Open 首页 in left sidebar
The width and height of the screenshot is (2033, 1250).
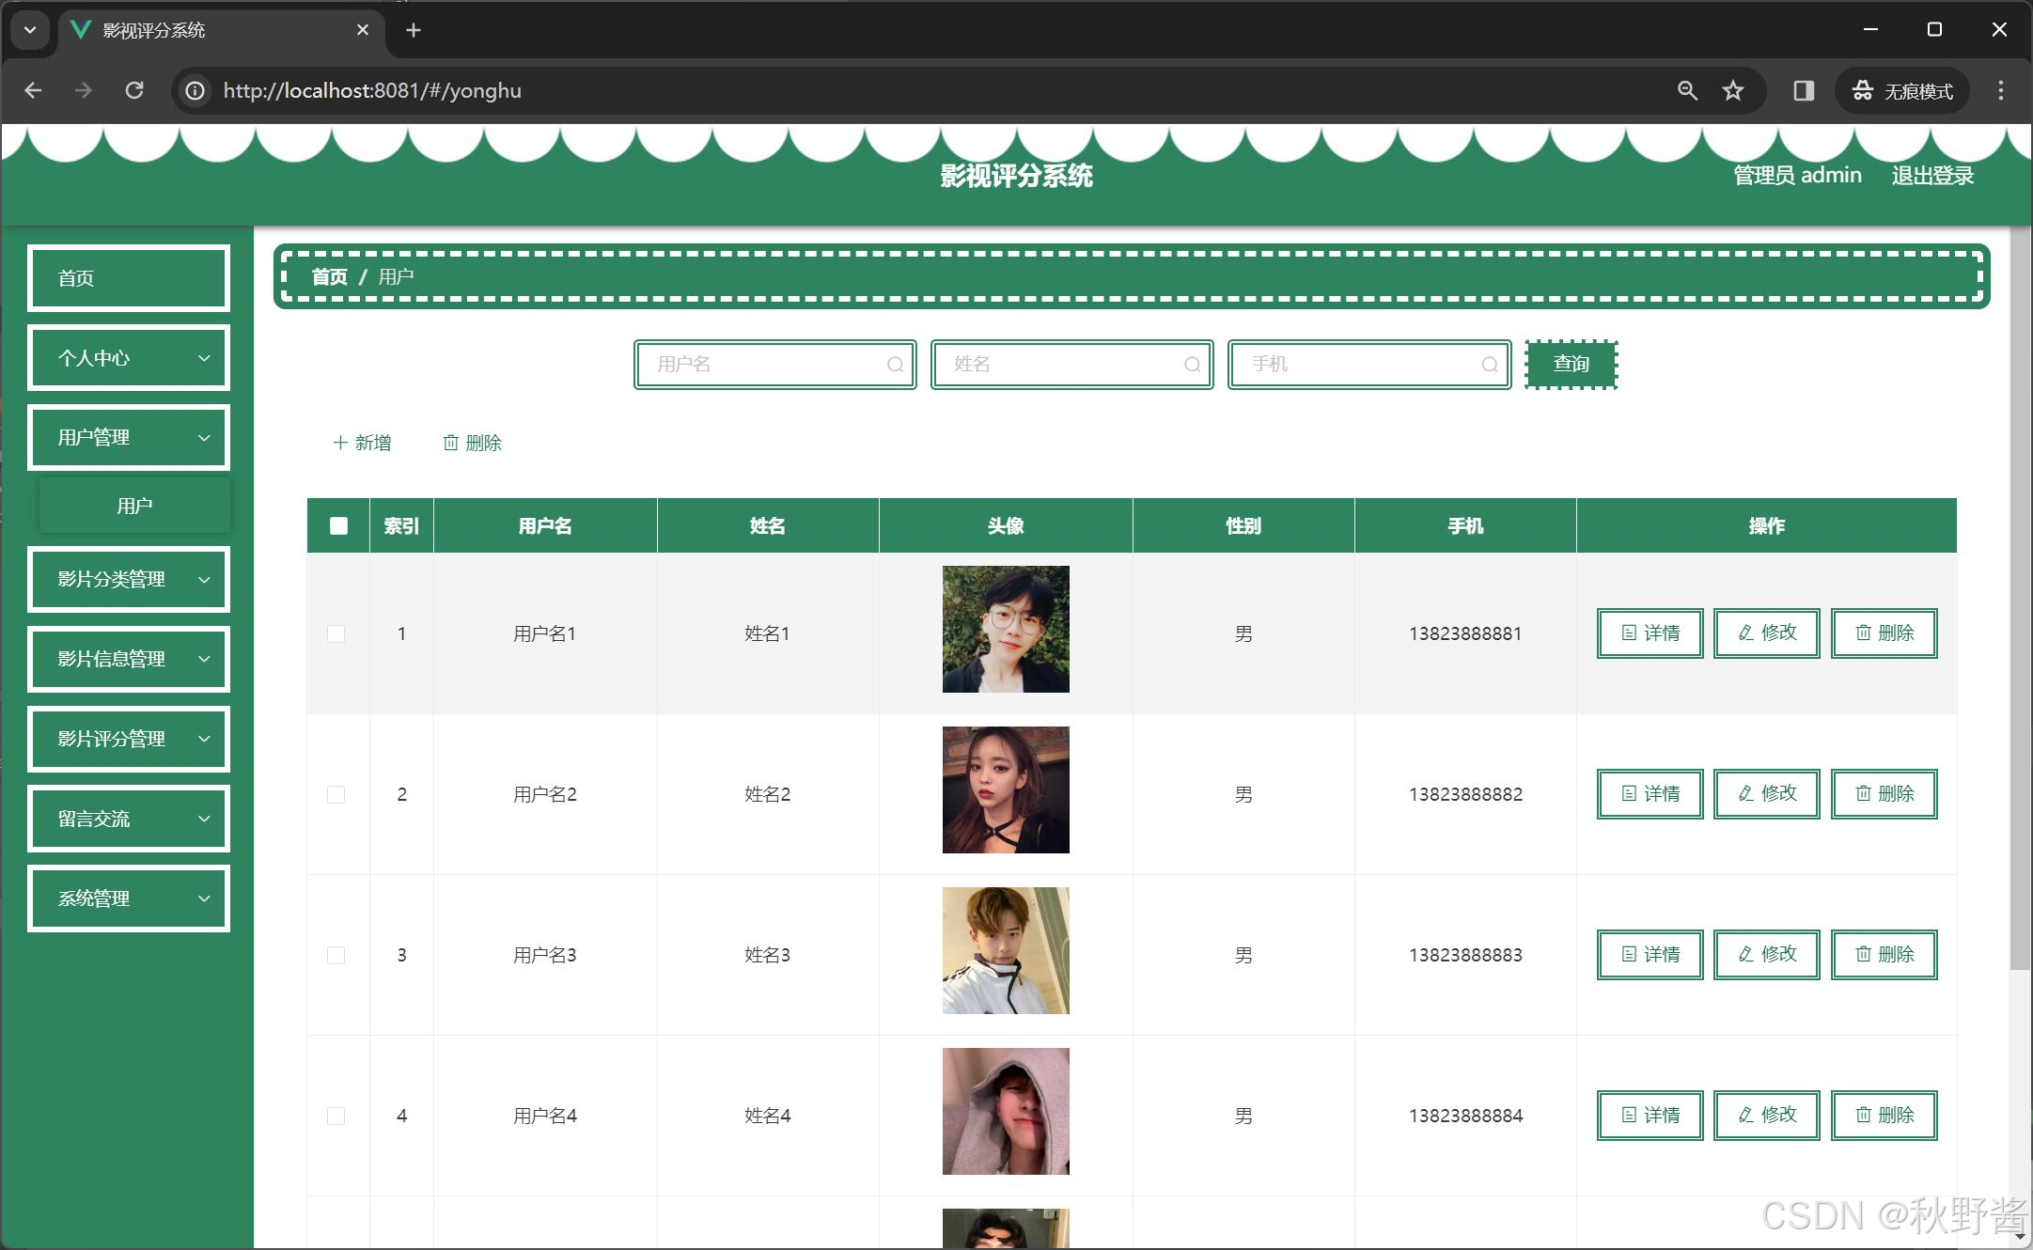tap(129, 278)
